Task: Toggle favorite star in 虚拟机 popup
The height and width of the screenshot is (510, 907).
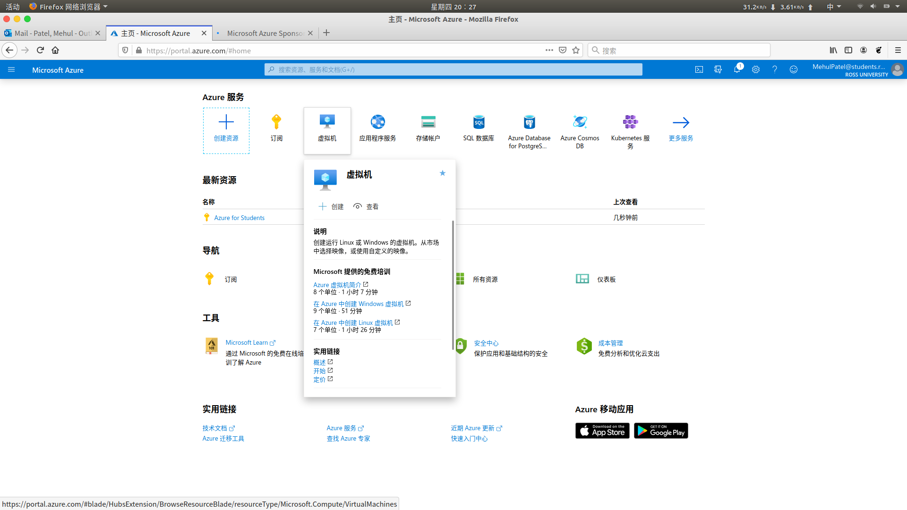Action: [443, 173]
